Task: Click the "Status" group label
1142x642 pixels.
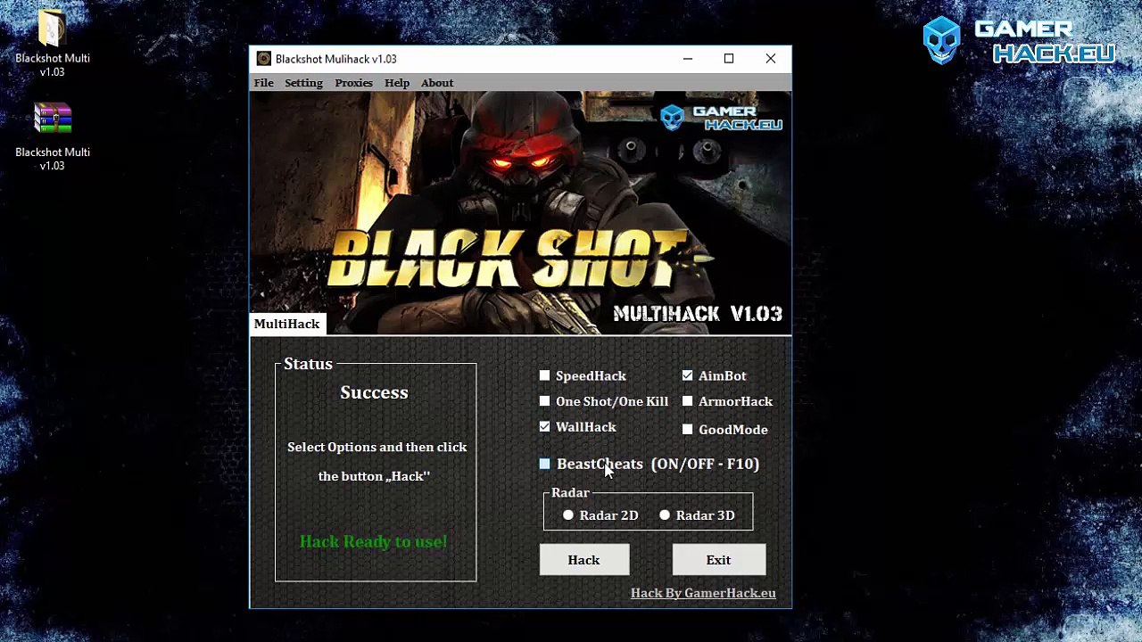Action: [x=308, y=364]
